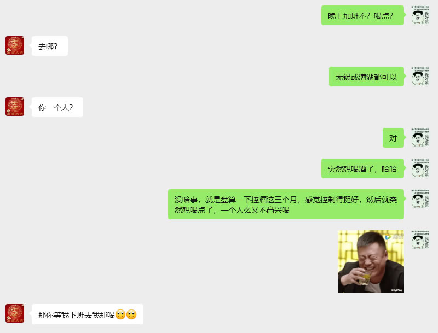The width and height of the screenshot is (438, 333).
Task: Click the second smiley emoji in last message
Action: (131, 314)
